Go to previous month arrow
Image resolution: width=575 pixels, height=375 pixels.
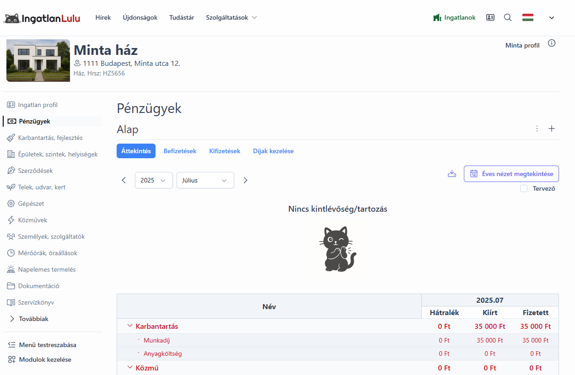[124, 180]
